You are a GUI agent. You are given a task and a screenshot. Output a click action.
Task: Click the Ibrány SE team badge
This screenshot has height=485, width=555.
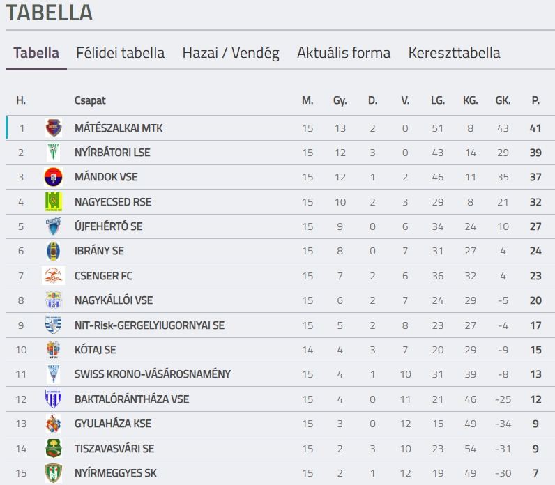click(x=54, y=251)
